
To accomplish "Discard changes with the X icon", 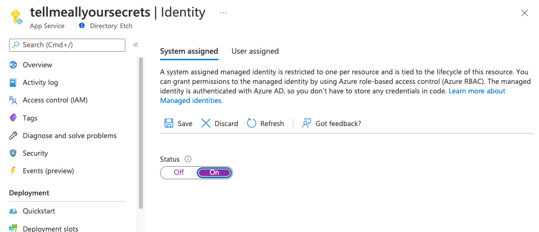I will click(x=205, y=124).
